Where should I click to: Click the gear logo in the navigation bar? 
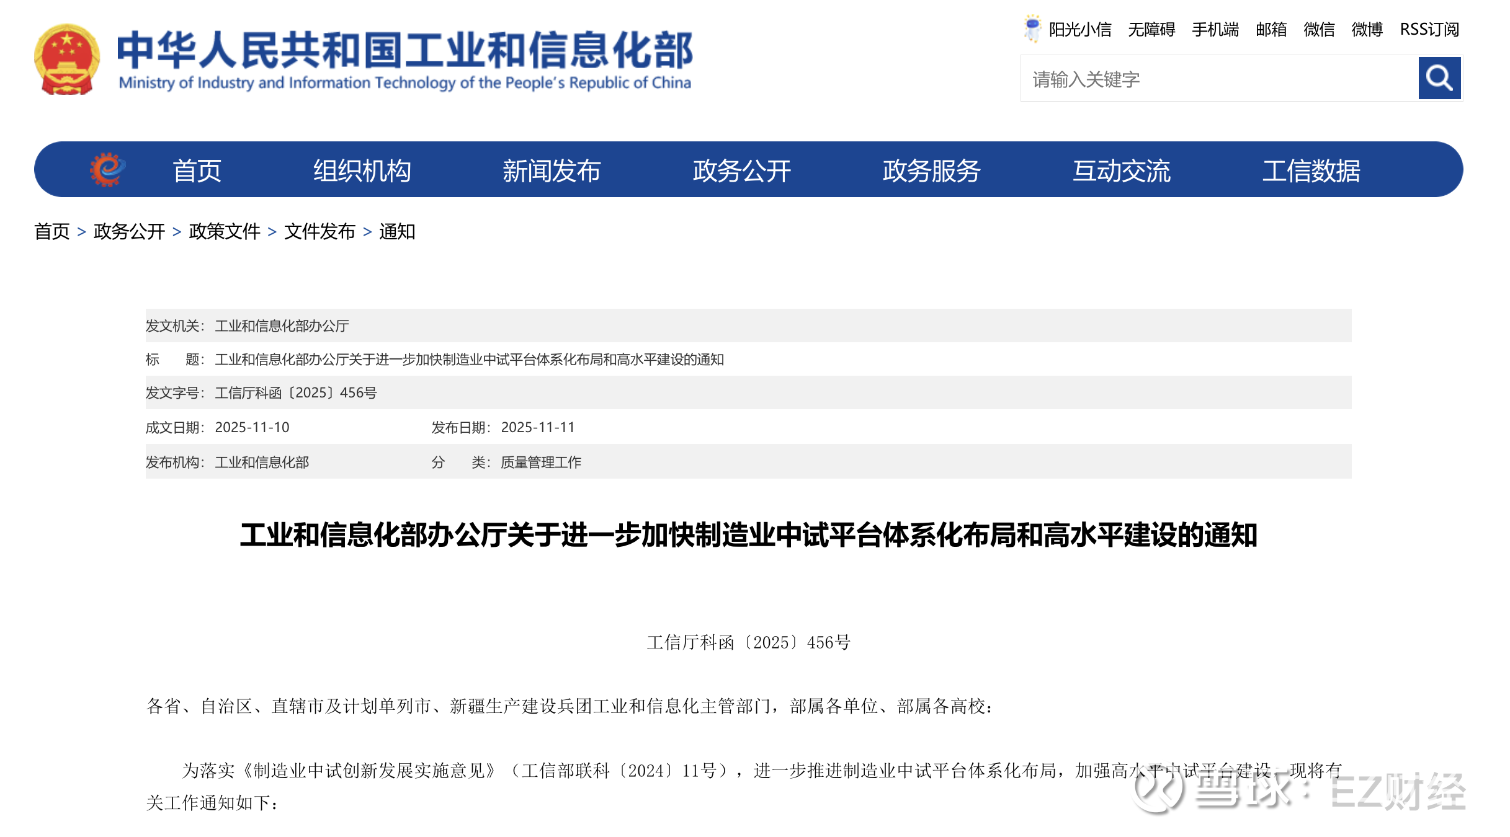pos(107,169)
